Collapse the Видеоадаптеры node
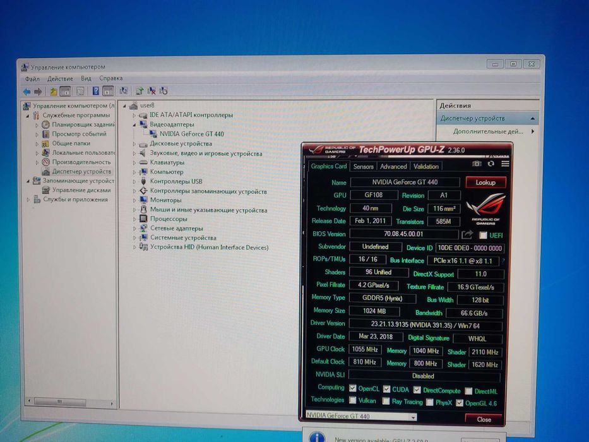Viewport: 589px width, 442px height. (x=134, y=124)
